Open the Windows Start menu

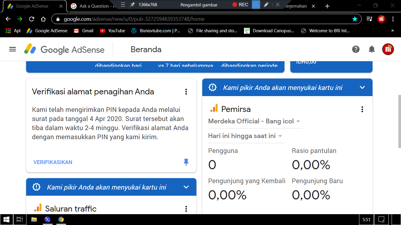[x=6, y=219]
